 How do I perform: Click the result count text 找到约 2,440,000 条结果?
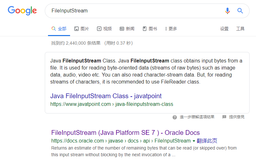pos(76,43)
